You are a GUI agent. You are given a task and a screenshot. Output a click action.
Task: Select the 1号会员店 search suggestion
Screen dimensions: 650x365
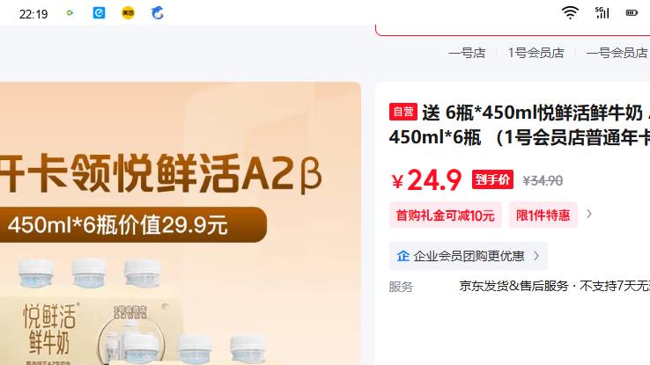pos(536,53)
